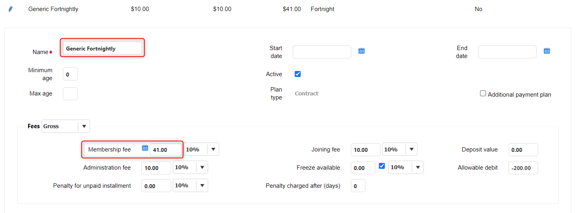Viewport: 578px width, 213px height.
Task: Click the Deposit value field
Action: pyautogui.click(x=523, y=150)
